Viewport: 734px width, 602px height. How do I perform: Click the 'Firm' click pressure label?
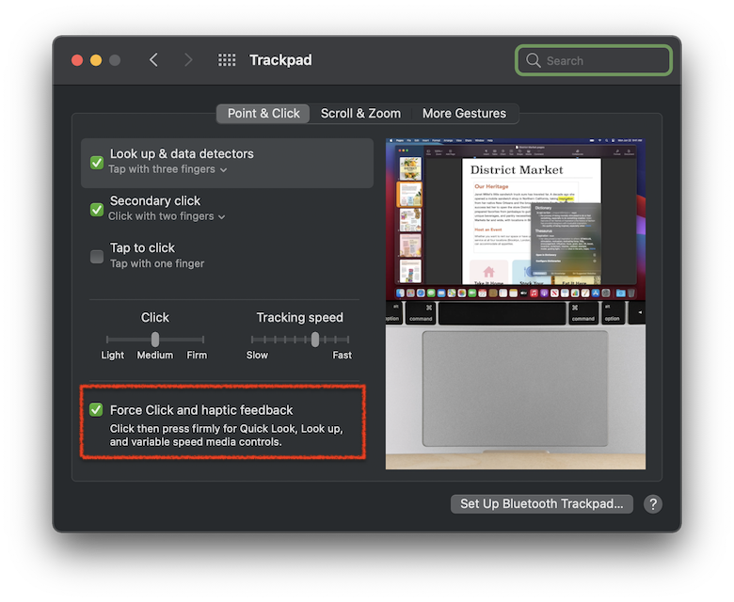197,355
